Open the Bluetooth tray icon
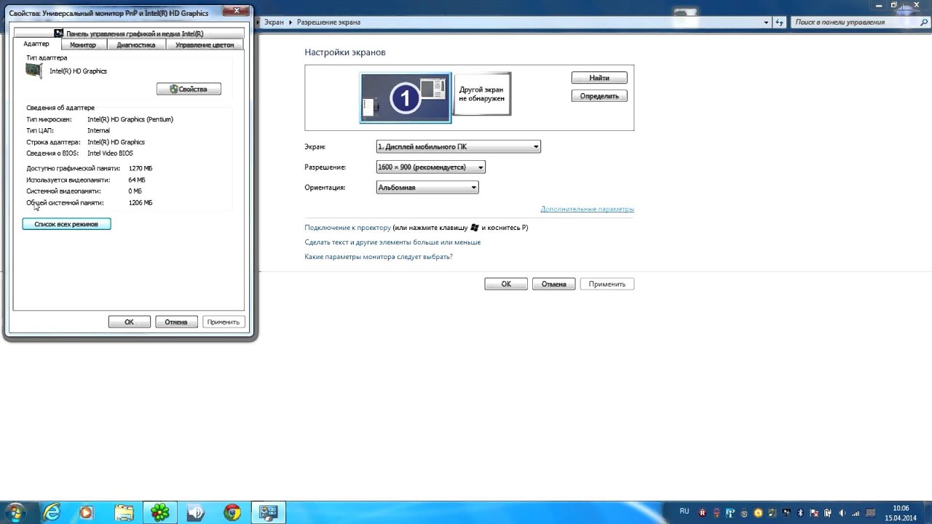The image size is (932, 524). tap(799, 512)
